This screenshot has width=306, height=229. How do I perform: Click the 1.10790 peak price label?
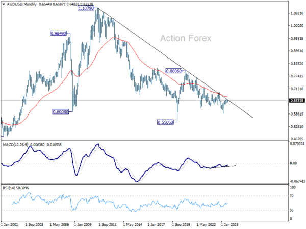click(x=86, y=8)
